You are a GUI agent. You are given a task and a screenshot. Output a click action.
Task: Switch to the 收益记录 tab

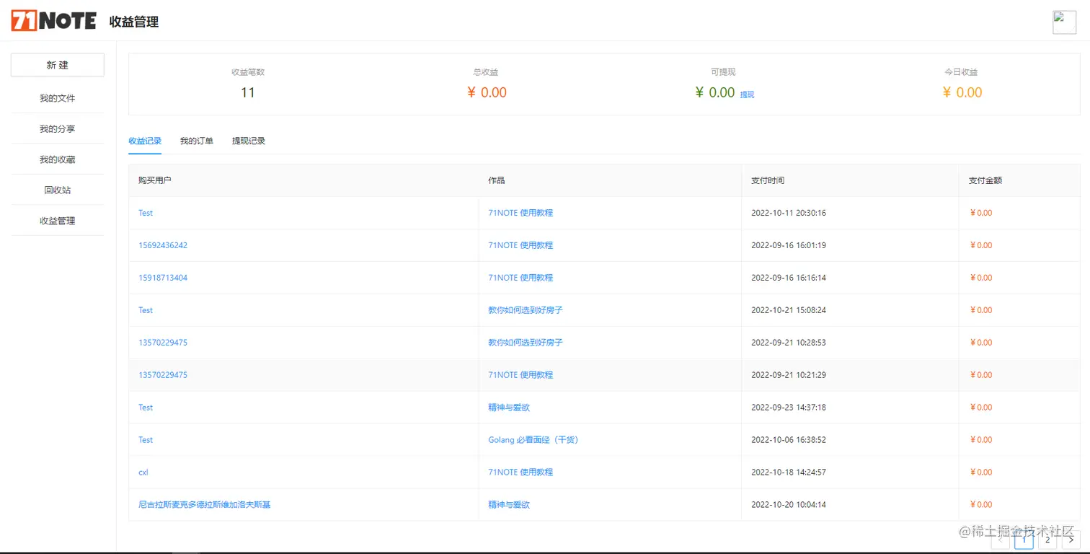coord(145,141)
